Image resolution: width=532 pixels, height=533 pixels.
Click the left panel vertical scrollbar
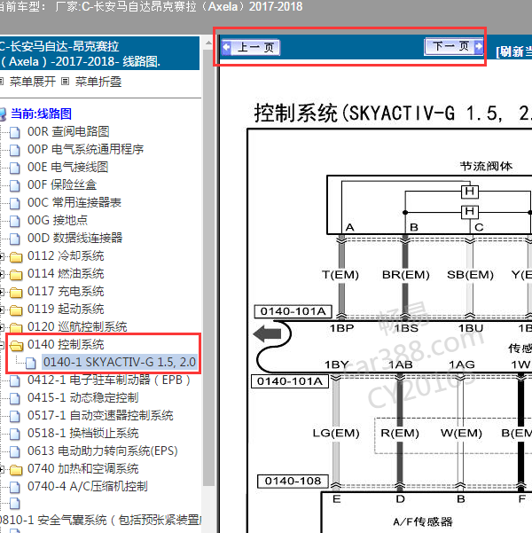[x=208, y=267]
